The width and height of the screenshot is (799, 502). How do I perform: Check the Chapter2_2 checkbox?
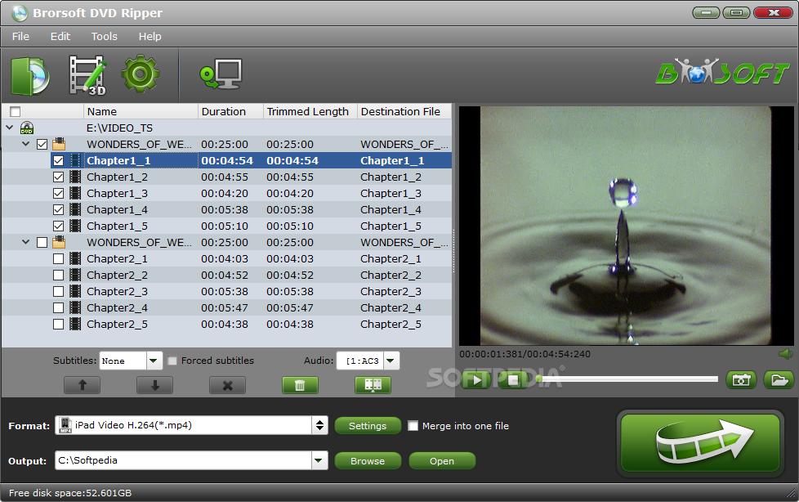[x=59, y=275]
